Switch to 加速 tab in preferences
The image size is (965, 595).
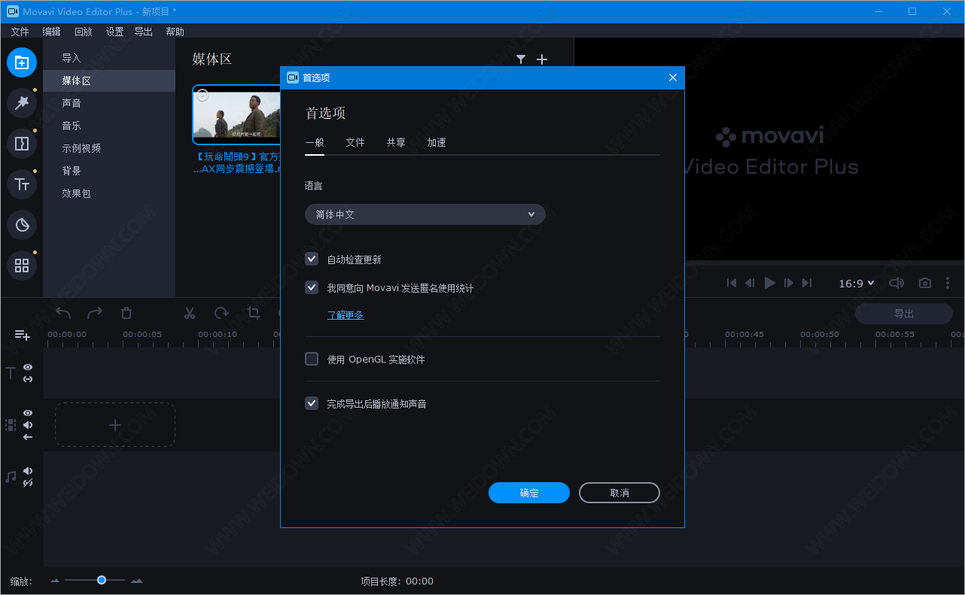(437, 142)
